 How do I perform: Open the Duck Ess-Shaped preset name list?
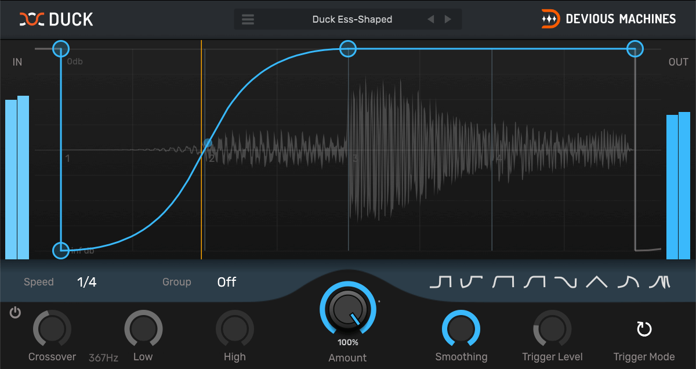pyautogui.click(x=352, y=19)
